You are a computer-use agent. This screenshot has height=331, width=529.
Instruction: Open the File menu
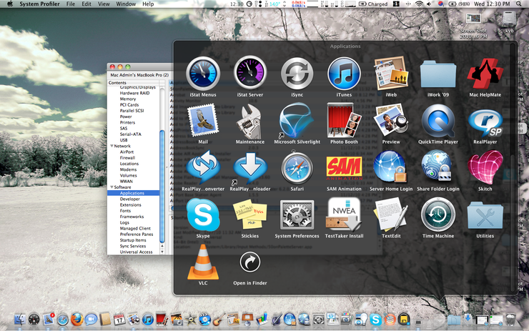(71, 4)
